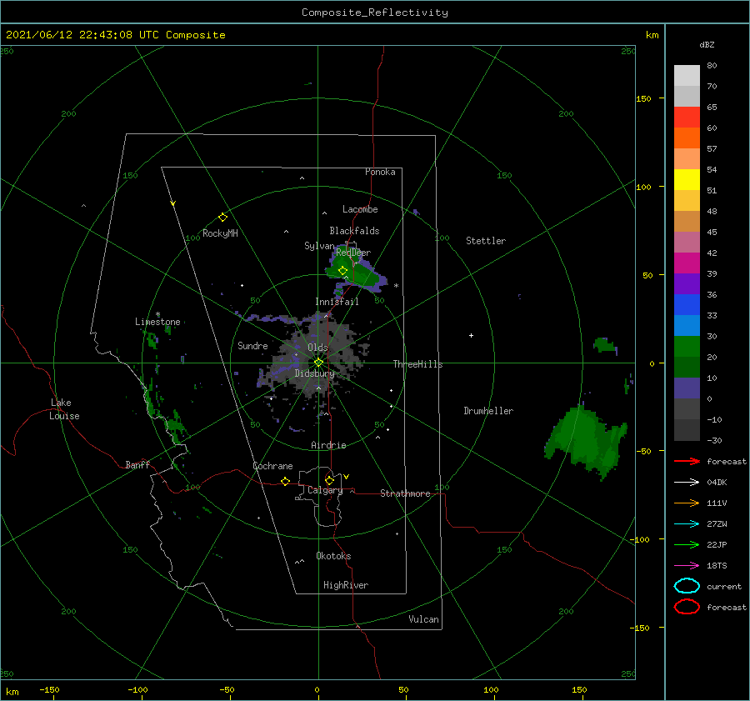Click the yellow diamond marker near RockyMH

pos(222,218)
